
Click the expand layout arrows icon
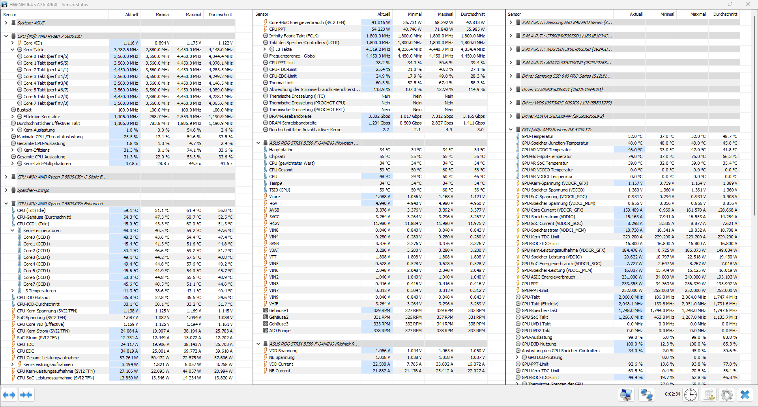coord(9,395)
